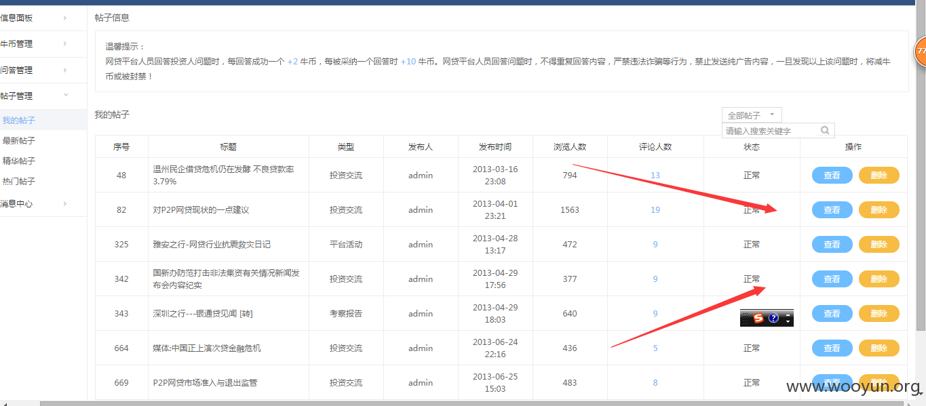926x406 pixels.
Task: Click 查看 for post 48
Action: (x=832, y=176)
